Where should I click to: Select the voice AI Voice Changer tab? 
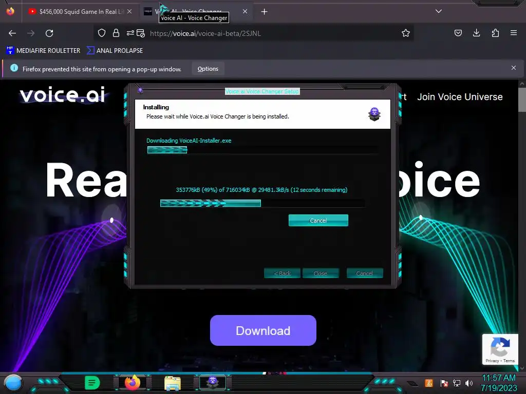[196, 12]
